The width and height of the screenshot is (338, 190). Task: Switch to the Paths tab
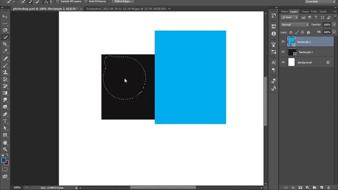314,12
